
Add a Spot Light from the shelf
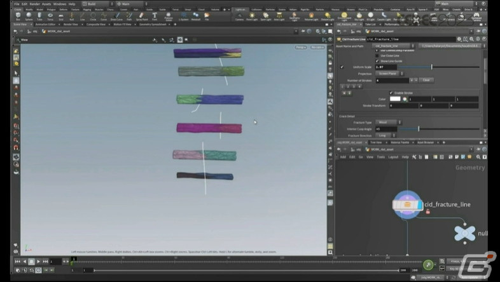[266, 16]
